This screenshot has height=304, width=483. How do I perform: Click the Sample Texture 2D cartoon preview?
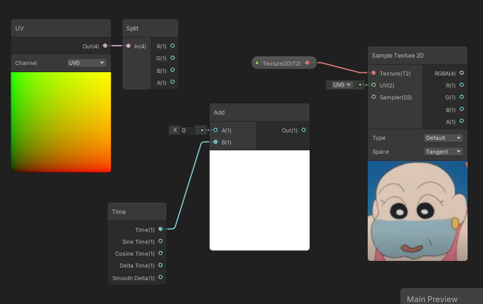coord(417,211)
